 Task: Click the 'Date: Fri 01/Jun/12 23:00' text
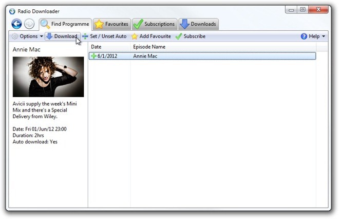click(x=40, y=129)
